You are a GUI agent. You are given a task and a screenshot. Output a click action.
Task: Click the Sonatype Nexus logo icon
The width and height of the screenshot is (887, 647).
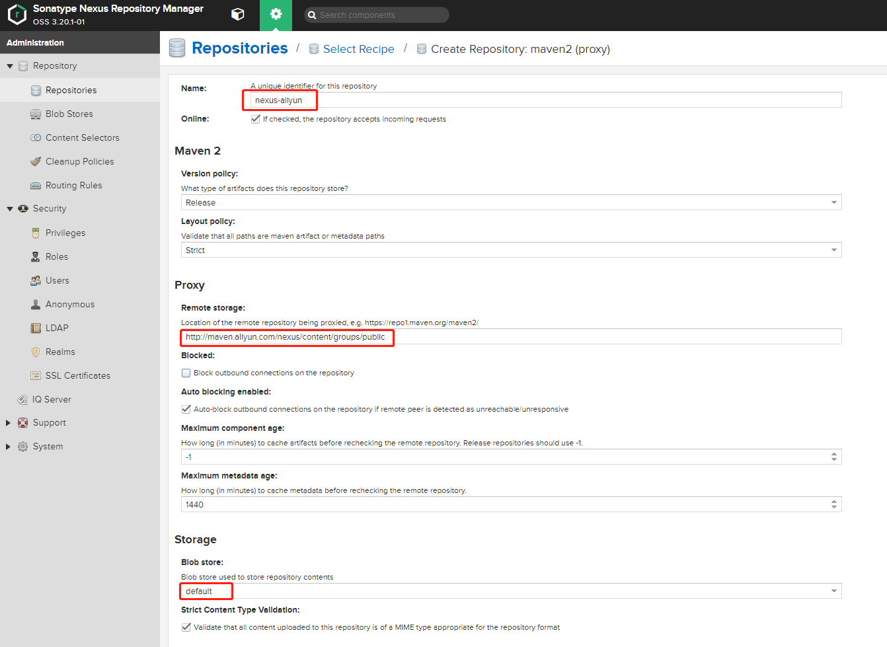17,15
